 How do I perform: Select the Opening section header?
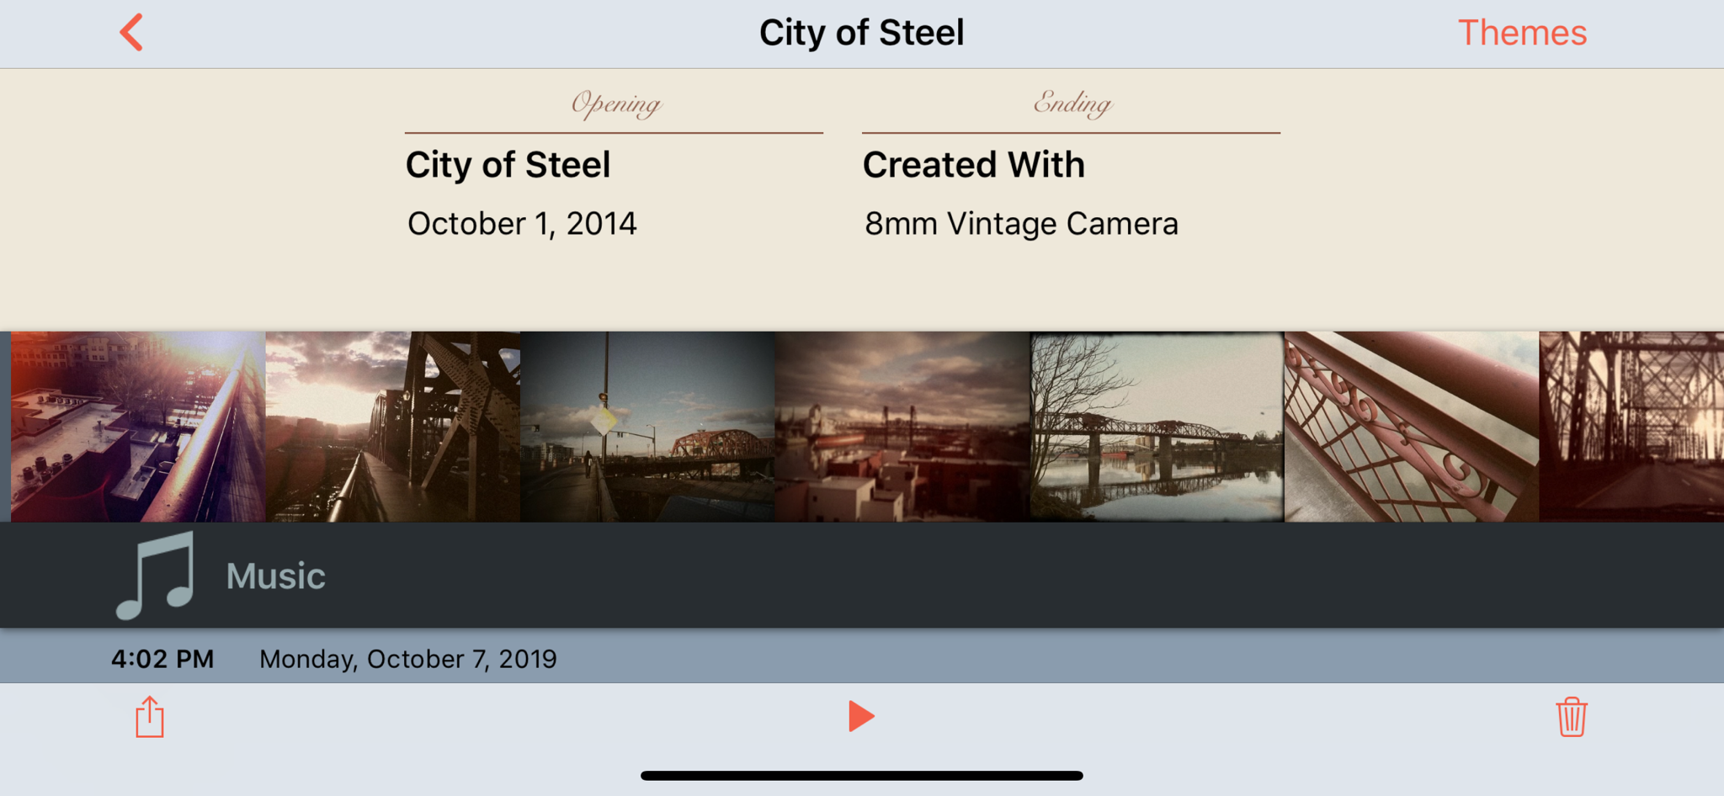(615, 104)
